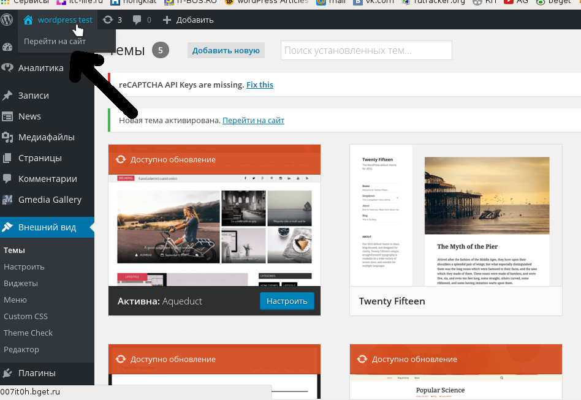Image resolution: width=581 pixels, height=400 pixels.
Task: Click the installed themes search field
Action: point(366,50)
